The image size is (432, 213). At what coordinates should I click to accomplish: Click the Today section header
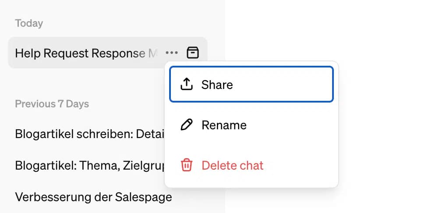29,23
